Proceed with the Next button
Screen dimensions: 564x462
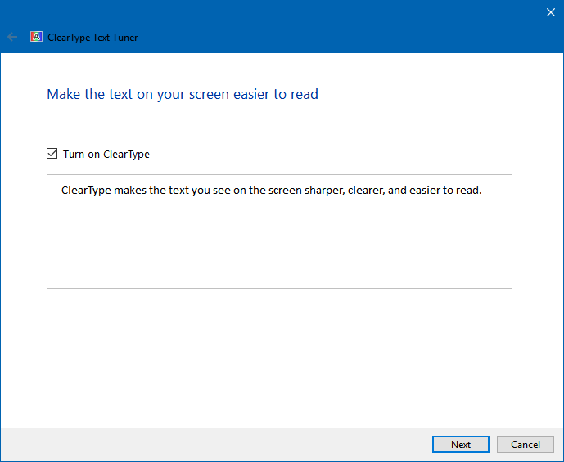pyautogui.click(x=460, y=444)
